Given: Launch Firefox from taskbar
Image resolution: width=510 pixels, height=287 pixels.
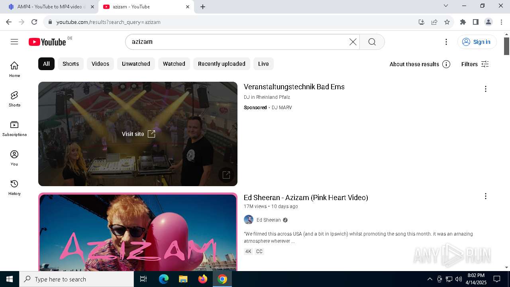Looking at the screenshot, I should point(203,279).
